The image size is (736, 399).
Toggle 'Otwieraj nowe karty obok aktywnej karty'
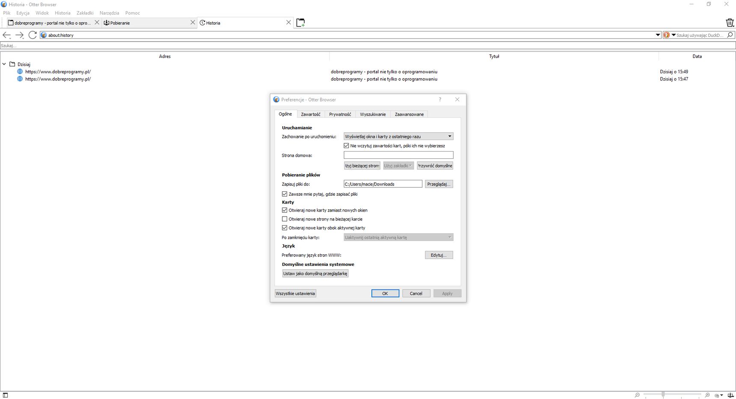coord(285,228)
